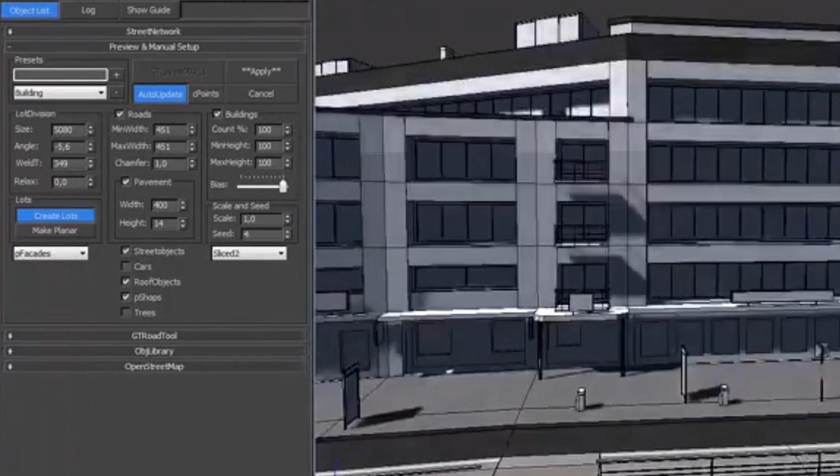
Task: Click the Seed spinner arrows
Action: point(287,234)
